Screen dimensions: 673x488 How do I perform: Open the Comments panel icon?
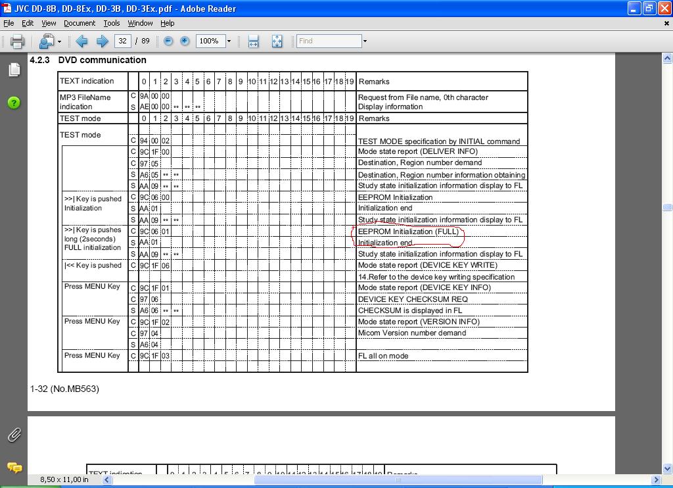[14, 468]
